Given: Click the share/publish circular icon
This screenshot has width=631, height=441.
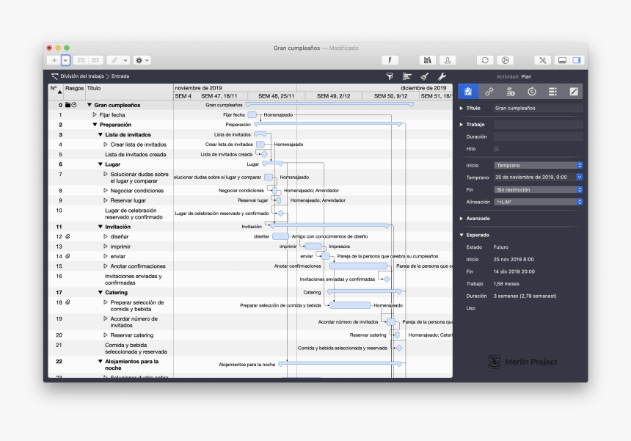Looking at the screenshot, I should 505,60.
